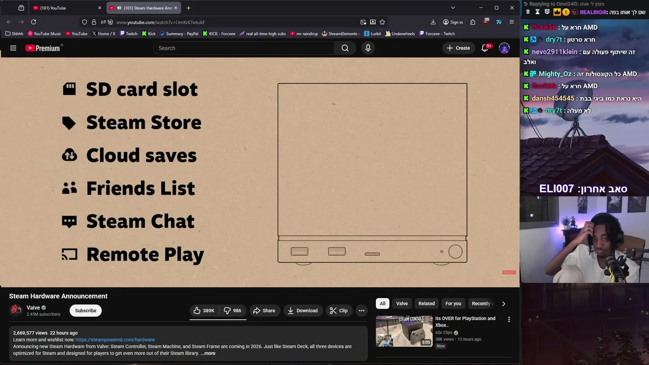649x365 pixels.
Task: Click the Share button
Action: pyautogui.click(x=264, y=311)
